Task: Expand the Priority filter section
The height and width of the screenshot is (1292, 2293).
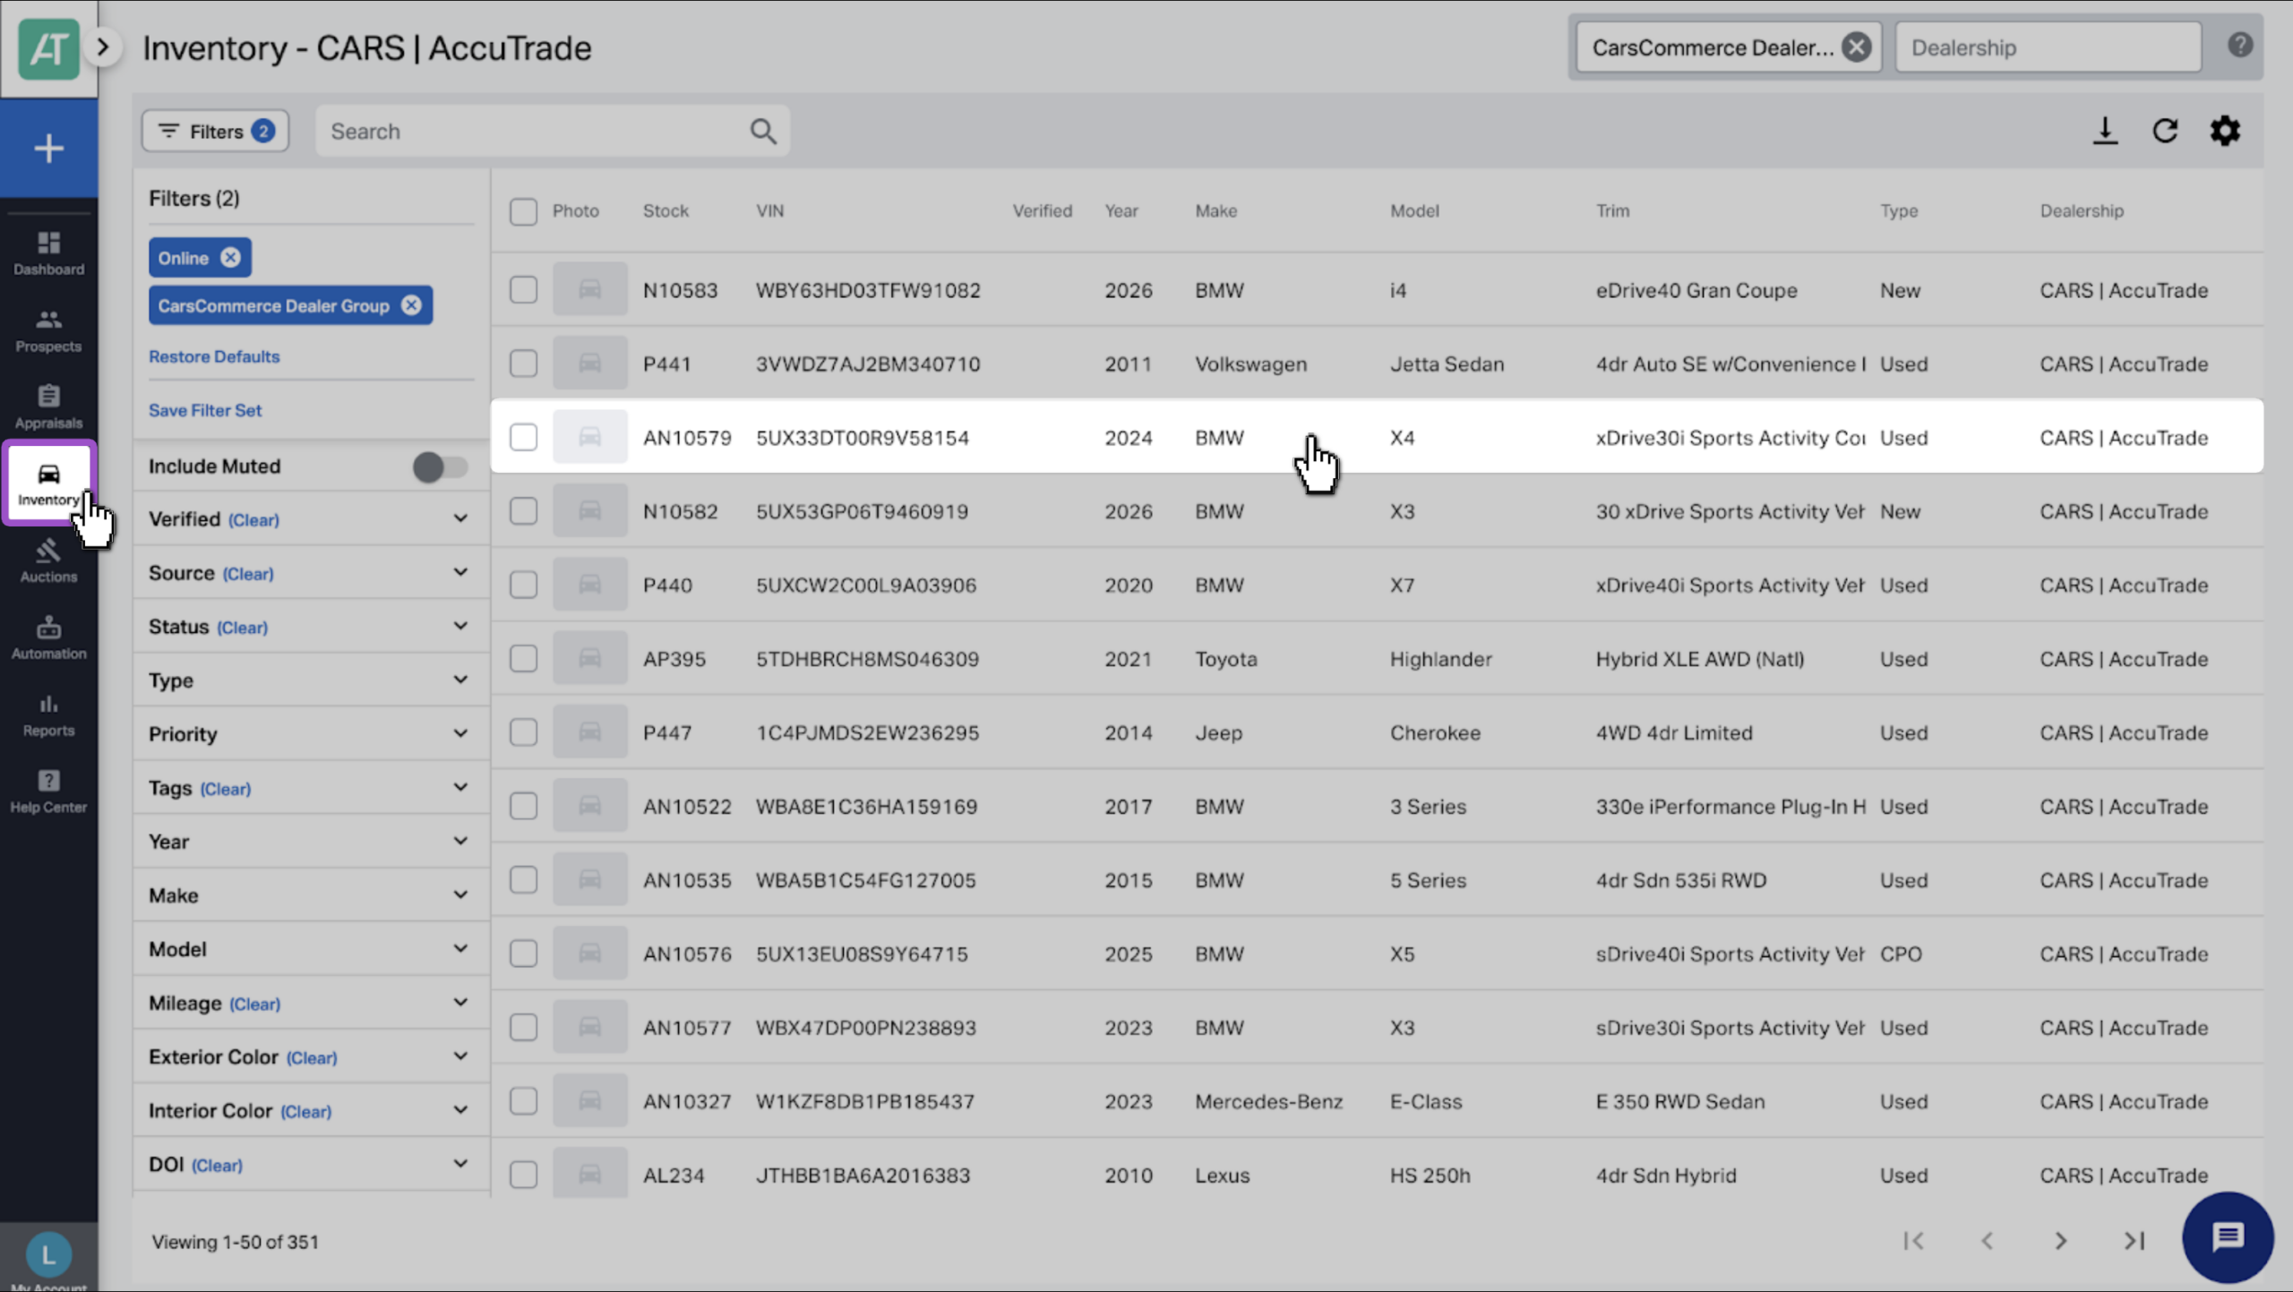Action: coord(460,733)
